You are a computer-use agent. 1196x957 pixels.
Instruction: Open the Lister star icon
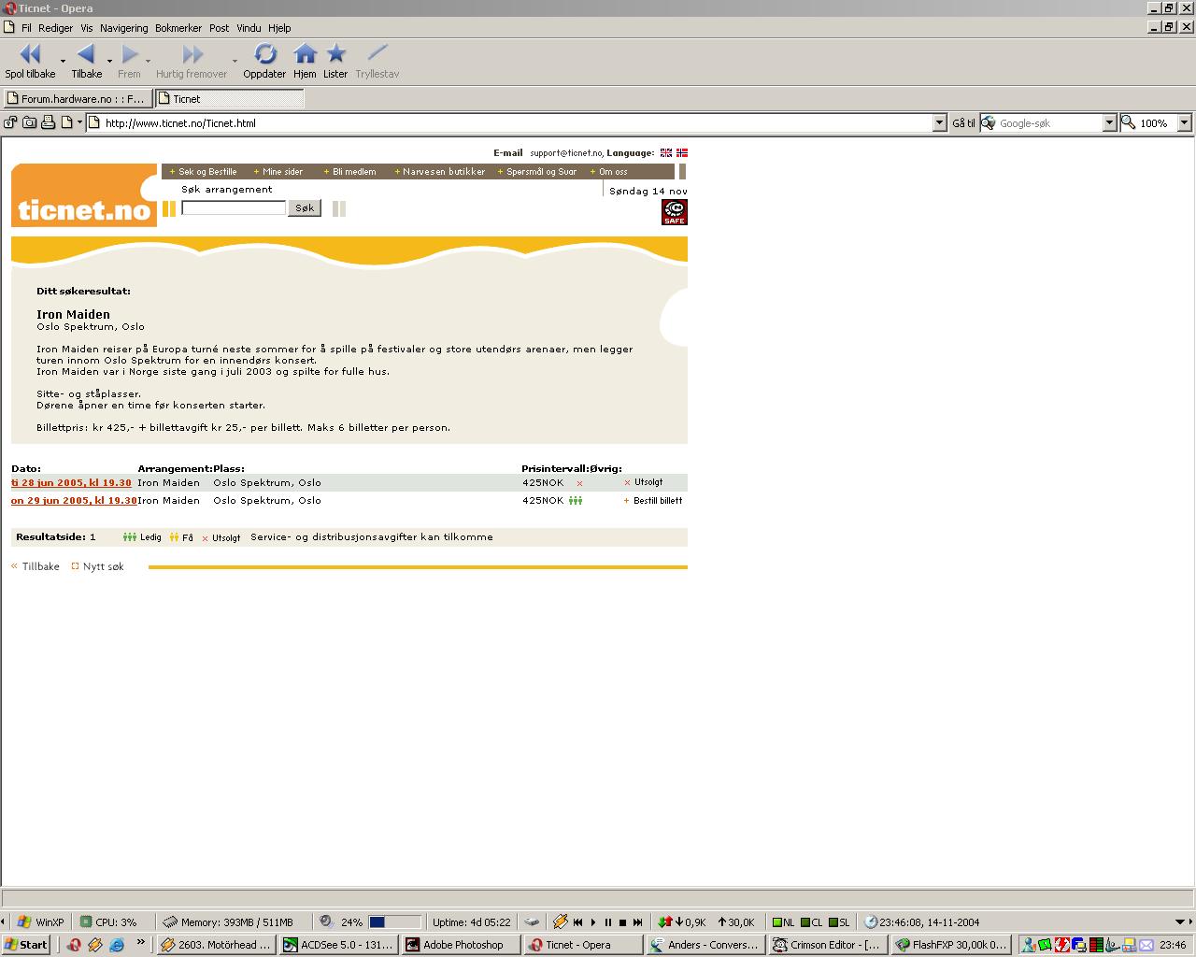pos(335,54)
